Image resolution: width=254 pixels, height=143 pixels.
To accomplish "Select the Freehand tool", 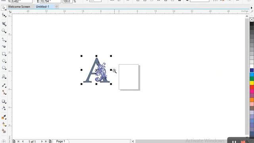I will click(x=4, y=40).
